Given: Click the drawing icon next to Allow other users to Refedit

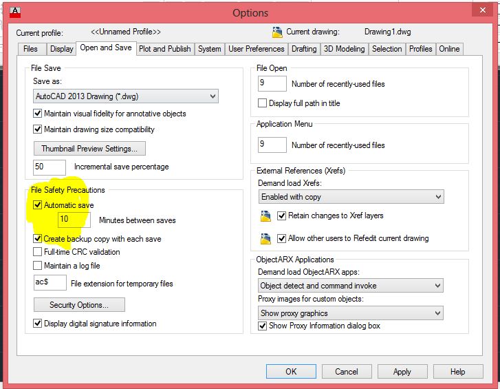Looking at the screenshot, I should point(265,239).
